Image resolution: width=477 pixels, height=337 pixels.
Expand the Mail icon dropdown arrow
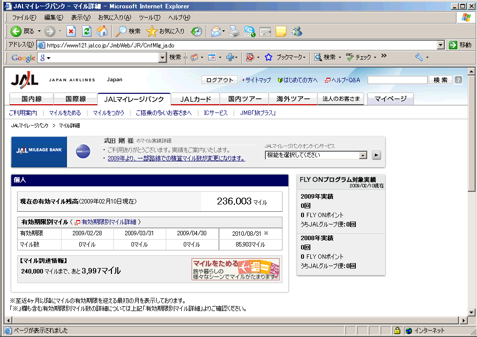click(224, 31)
